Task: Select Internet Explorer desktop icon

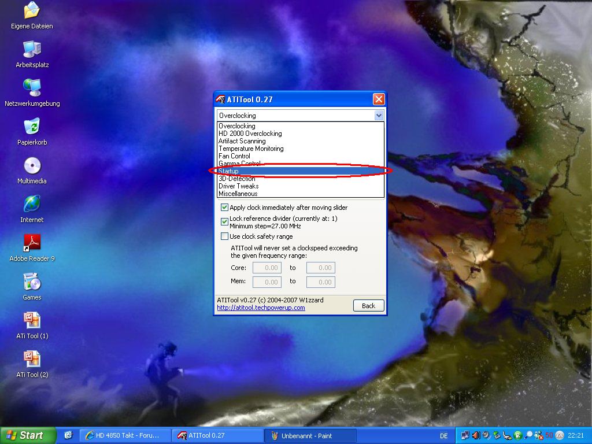Action: point(32,209)
